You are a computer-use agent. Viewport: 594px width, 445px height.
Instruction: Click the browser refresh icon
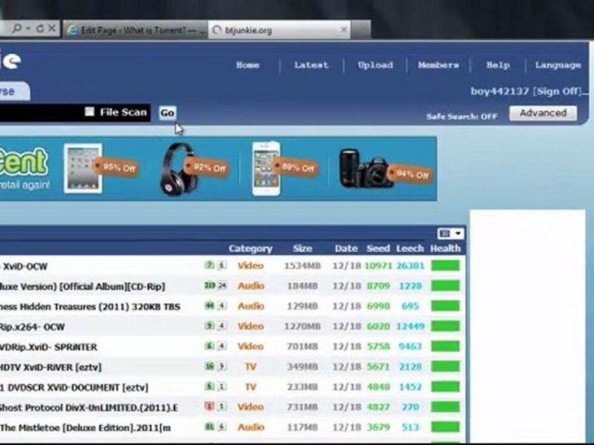pyautogui.click(x=40, y=28)
